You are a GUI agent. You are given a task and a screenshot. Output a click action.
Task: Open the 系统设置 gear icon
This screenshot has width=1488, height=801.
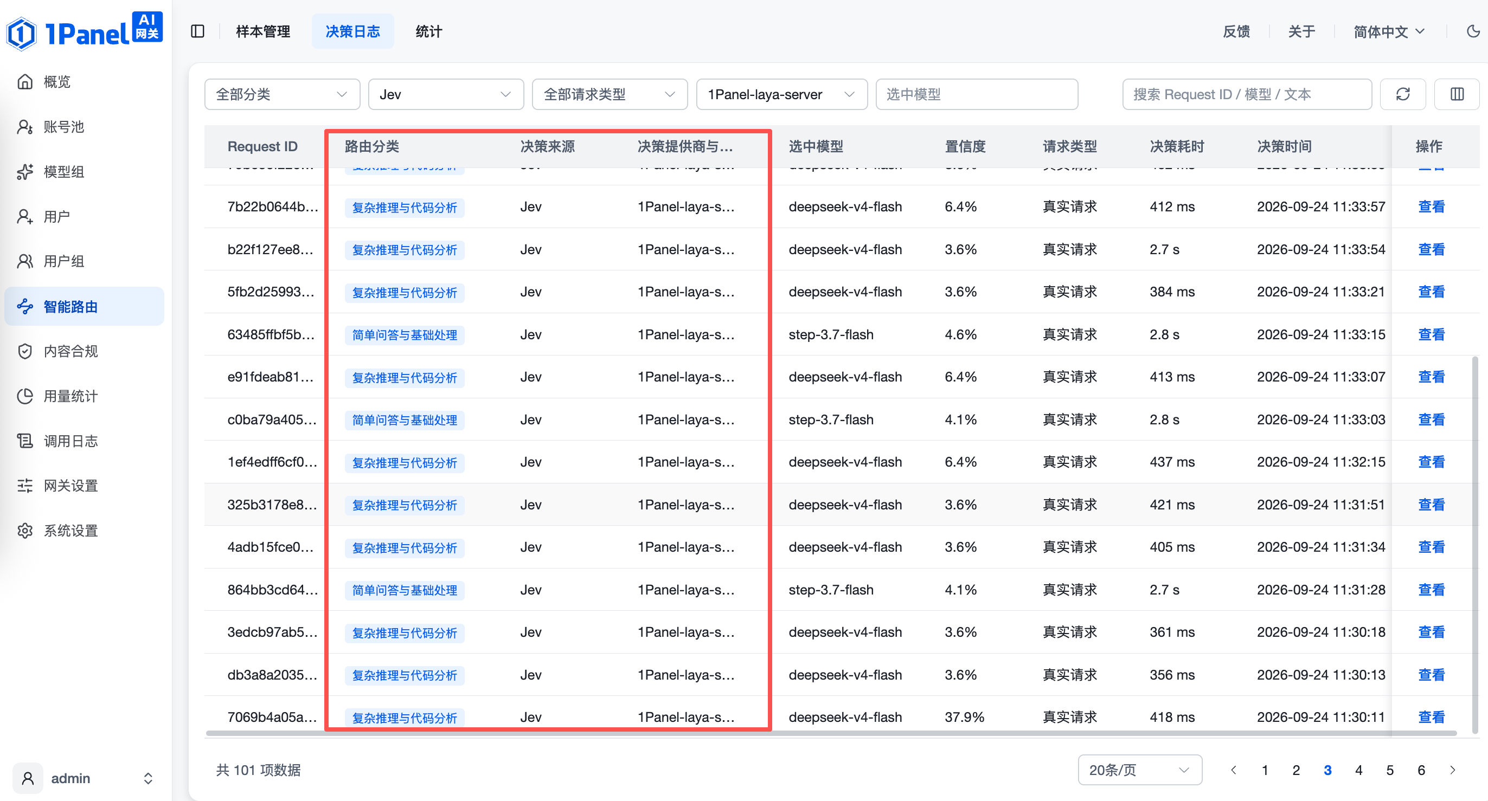[x=25, y=531]
